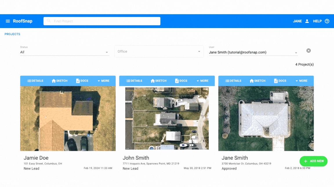Viewport: 334px width, 187px height.
Task: Click Jamie Doe aerial roof thumbnail
Action: [68, 119]
